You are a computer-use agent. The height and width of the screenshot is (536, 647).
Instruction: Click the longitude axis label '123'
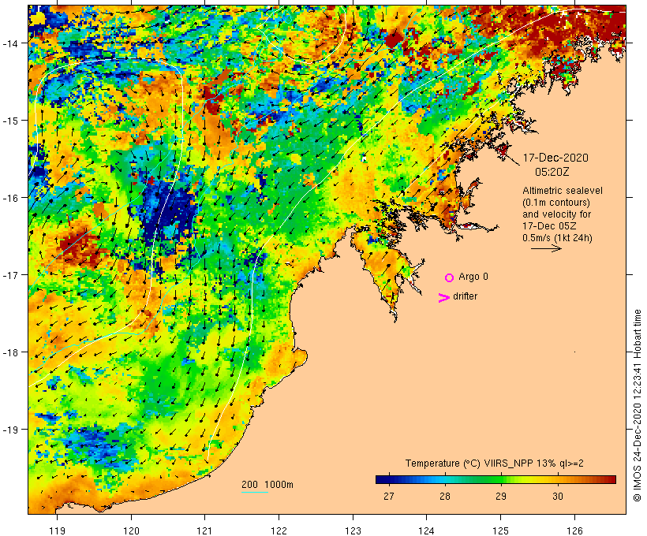(x=353, y=530)
